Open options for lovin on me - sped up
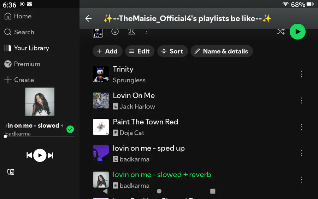The height and width of the screenshot is (199, 318). click(x=301, y=153)
